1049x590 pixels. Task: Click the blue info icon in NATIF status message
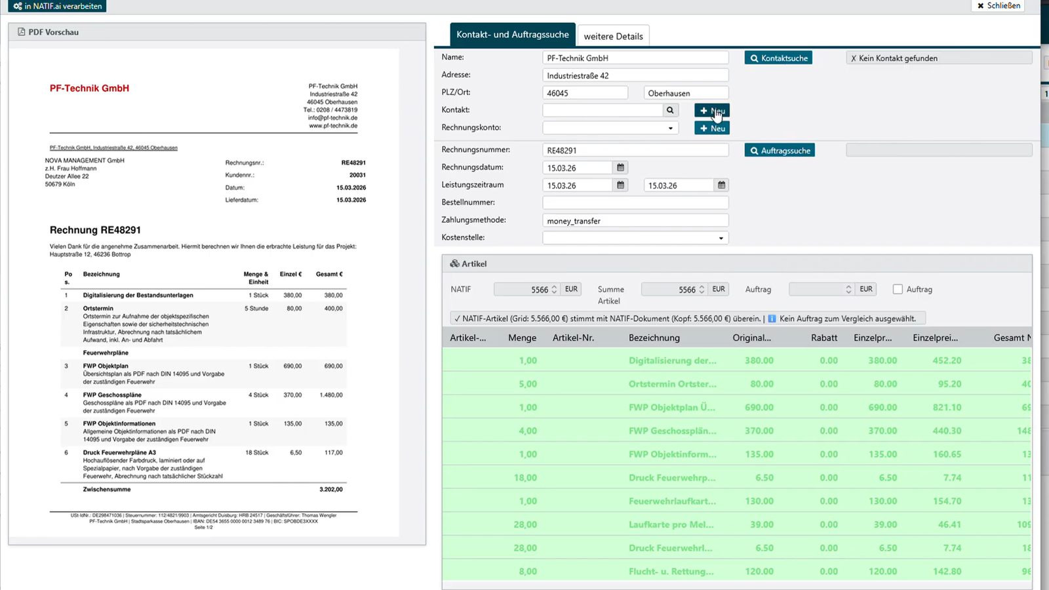click(x=772, y=319)
